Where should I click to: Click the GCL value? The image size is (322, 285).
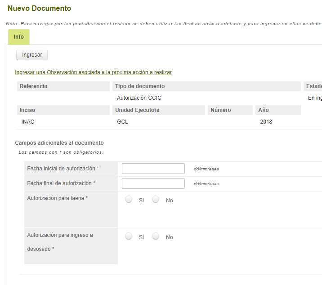click(122, 122)
